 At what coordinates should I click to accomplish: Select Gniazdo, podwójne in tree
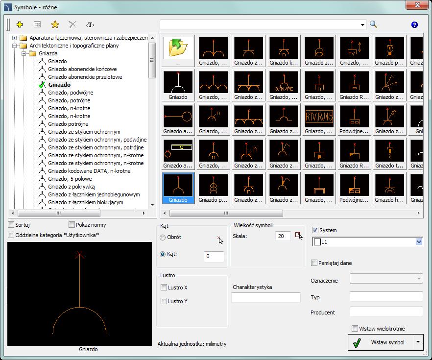pos(71,93)
